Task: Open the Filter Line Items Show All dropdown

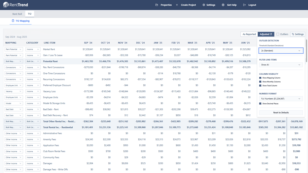Action: 280,65
